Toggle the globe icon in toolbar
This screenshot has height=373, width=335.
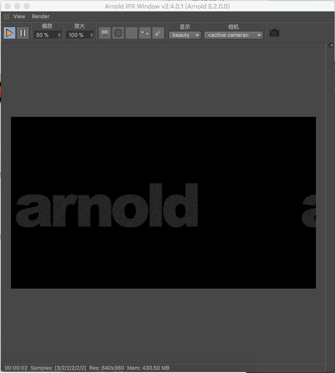coord(118,33)
